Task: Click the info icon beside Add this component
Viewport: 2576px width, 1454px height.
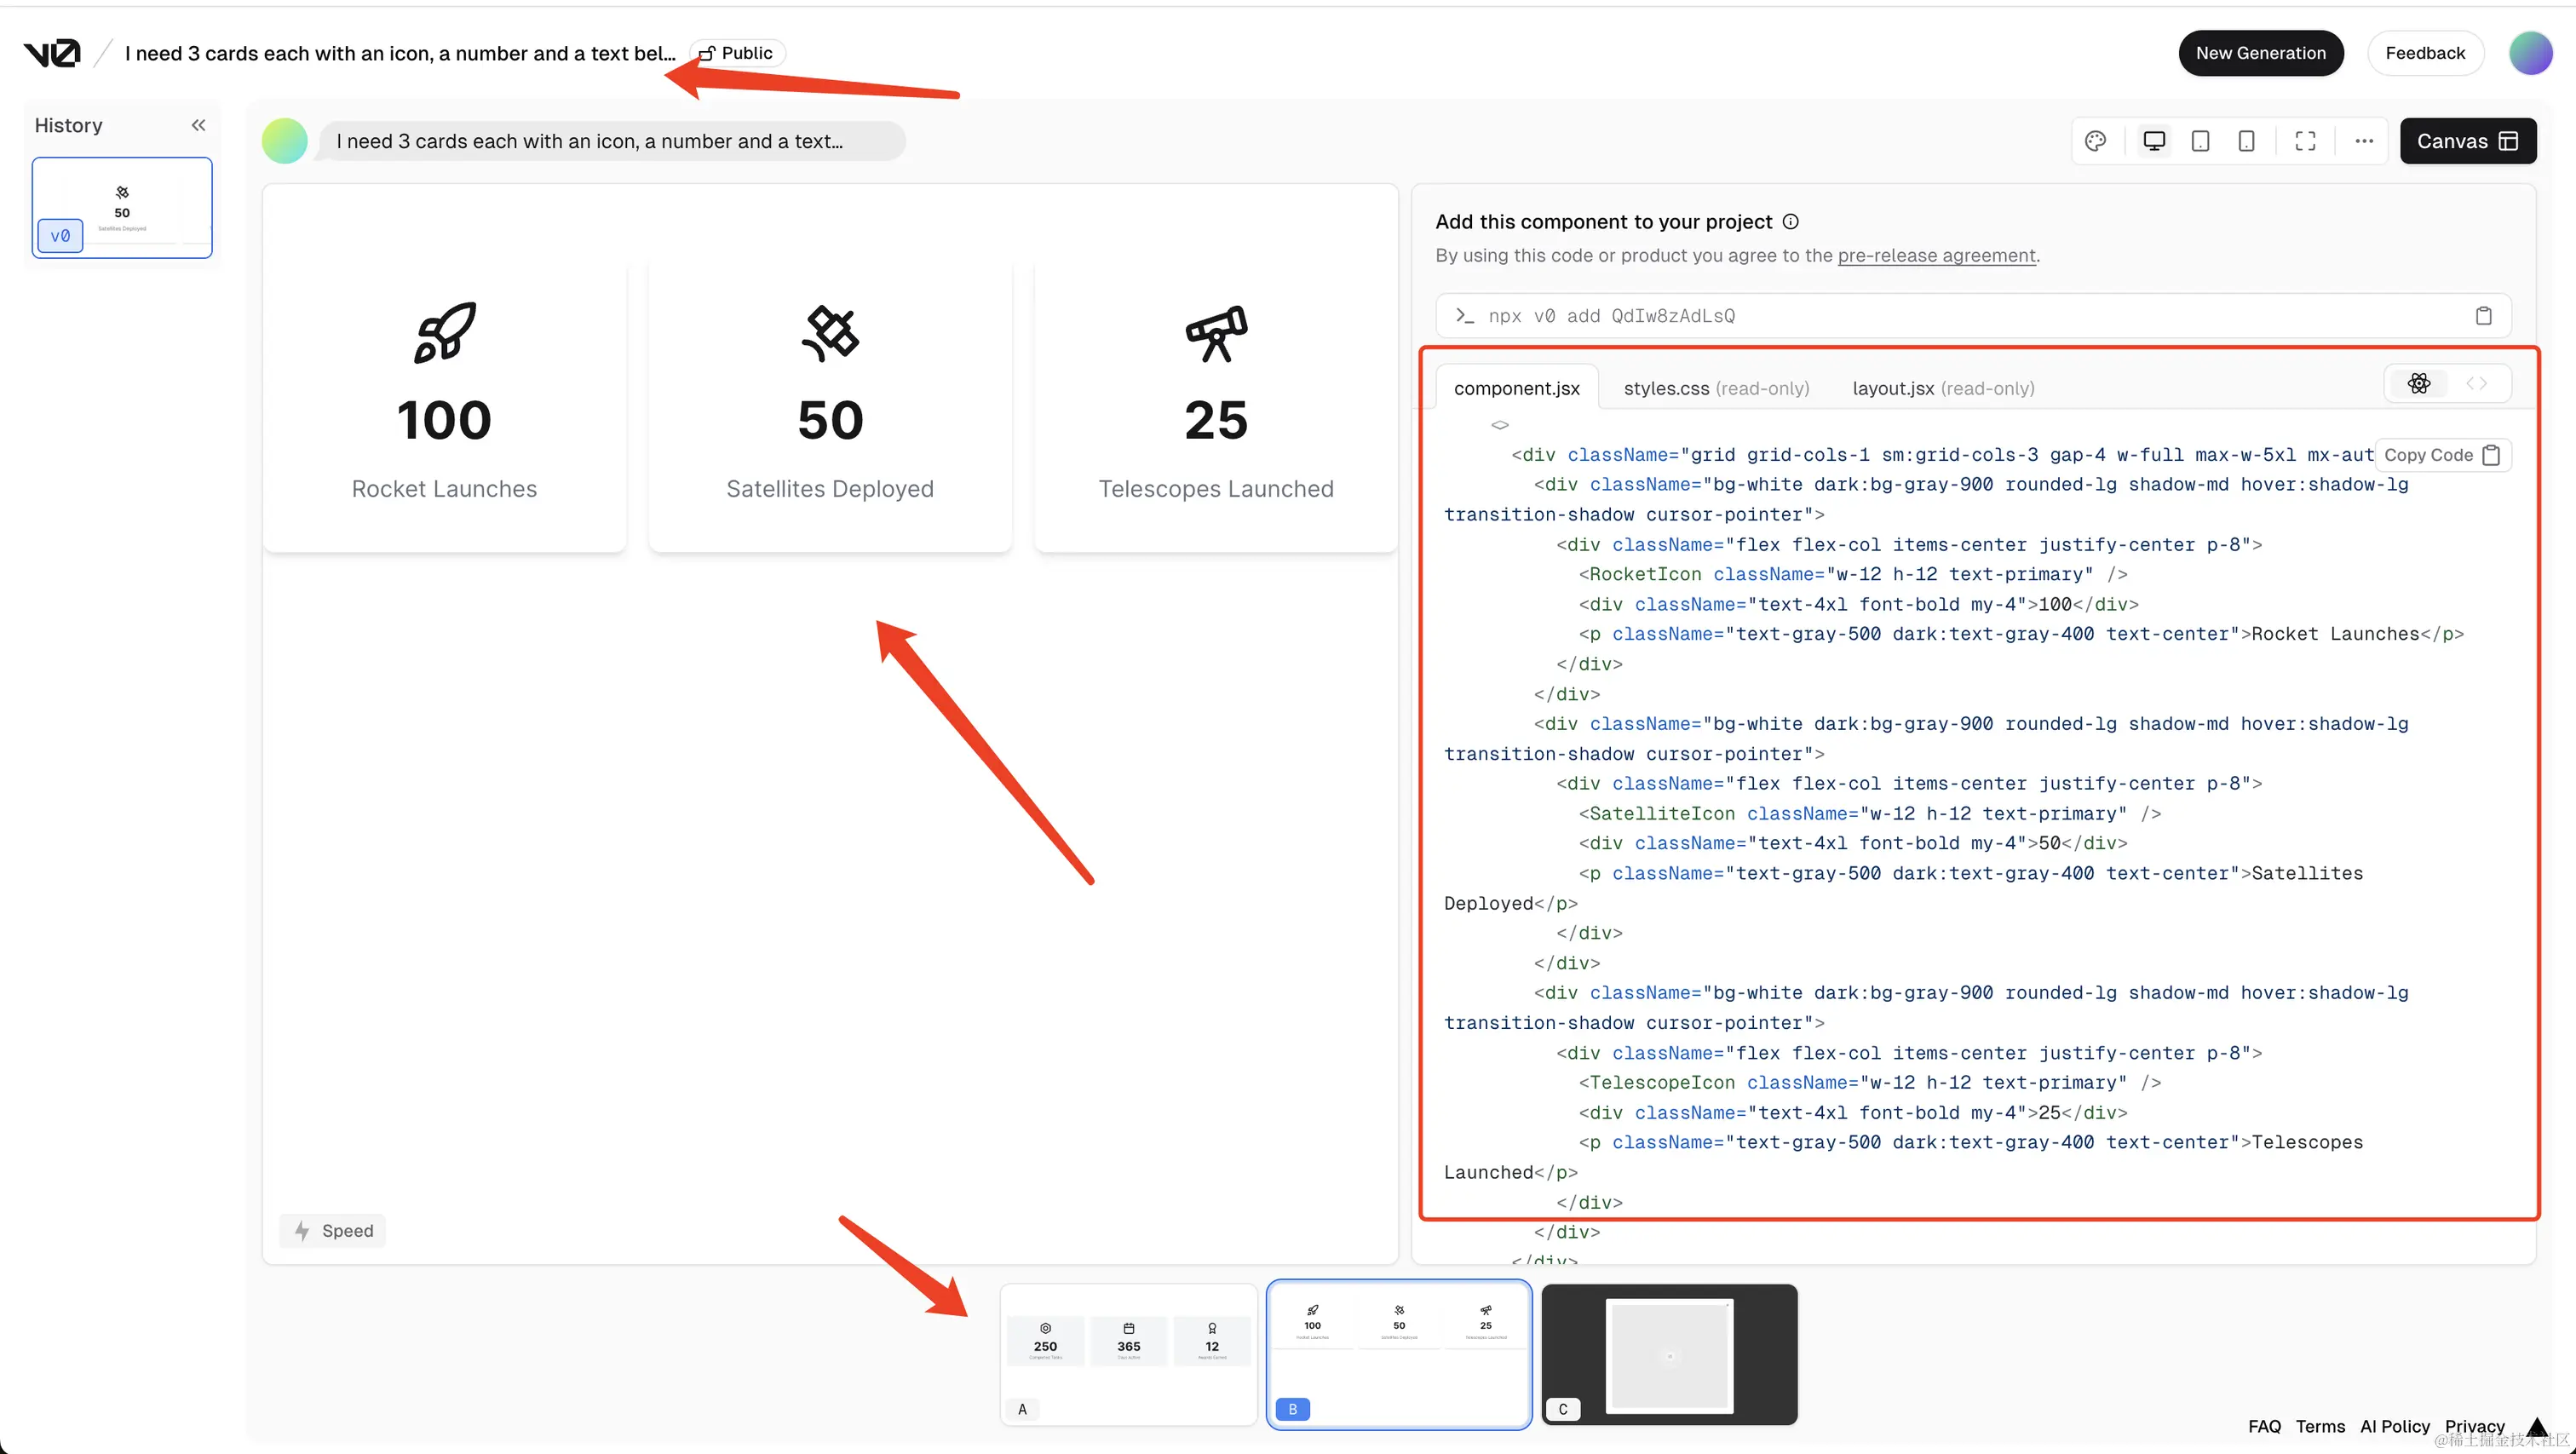Action: tap(1791, 222)
